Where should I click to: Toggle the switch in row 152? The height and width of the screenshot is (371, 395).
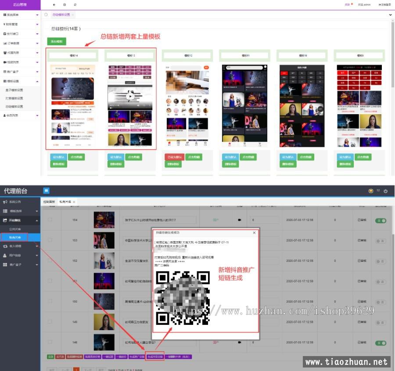tap(381, 261)
